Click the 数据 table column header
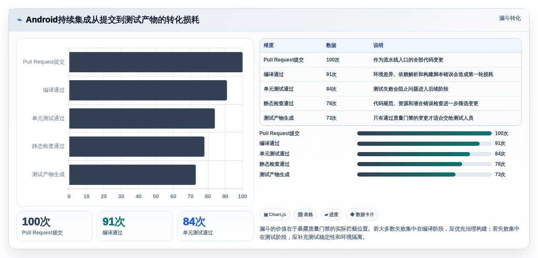Image resolution: width=538 pixels, height=258 pixels. pos(331,46)
